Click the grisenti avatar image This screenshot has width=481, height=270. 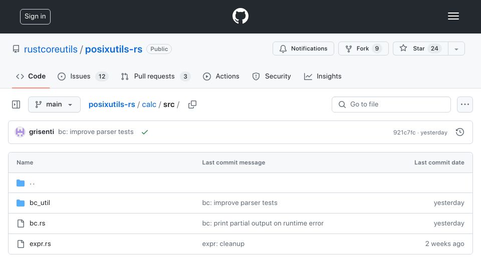click(20, 132)
